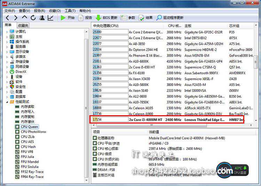
Task: Switch to the 收藏夹 tab
Action: 23,26
